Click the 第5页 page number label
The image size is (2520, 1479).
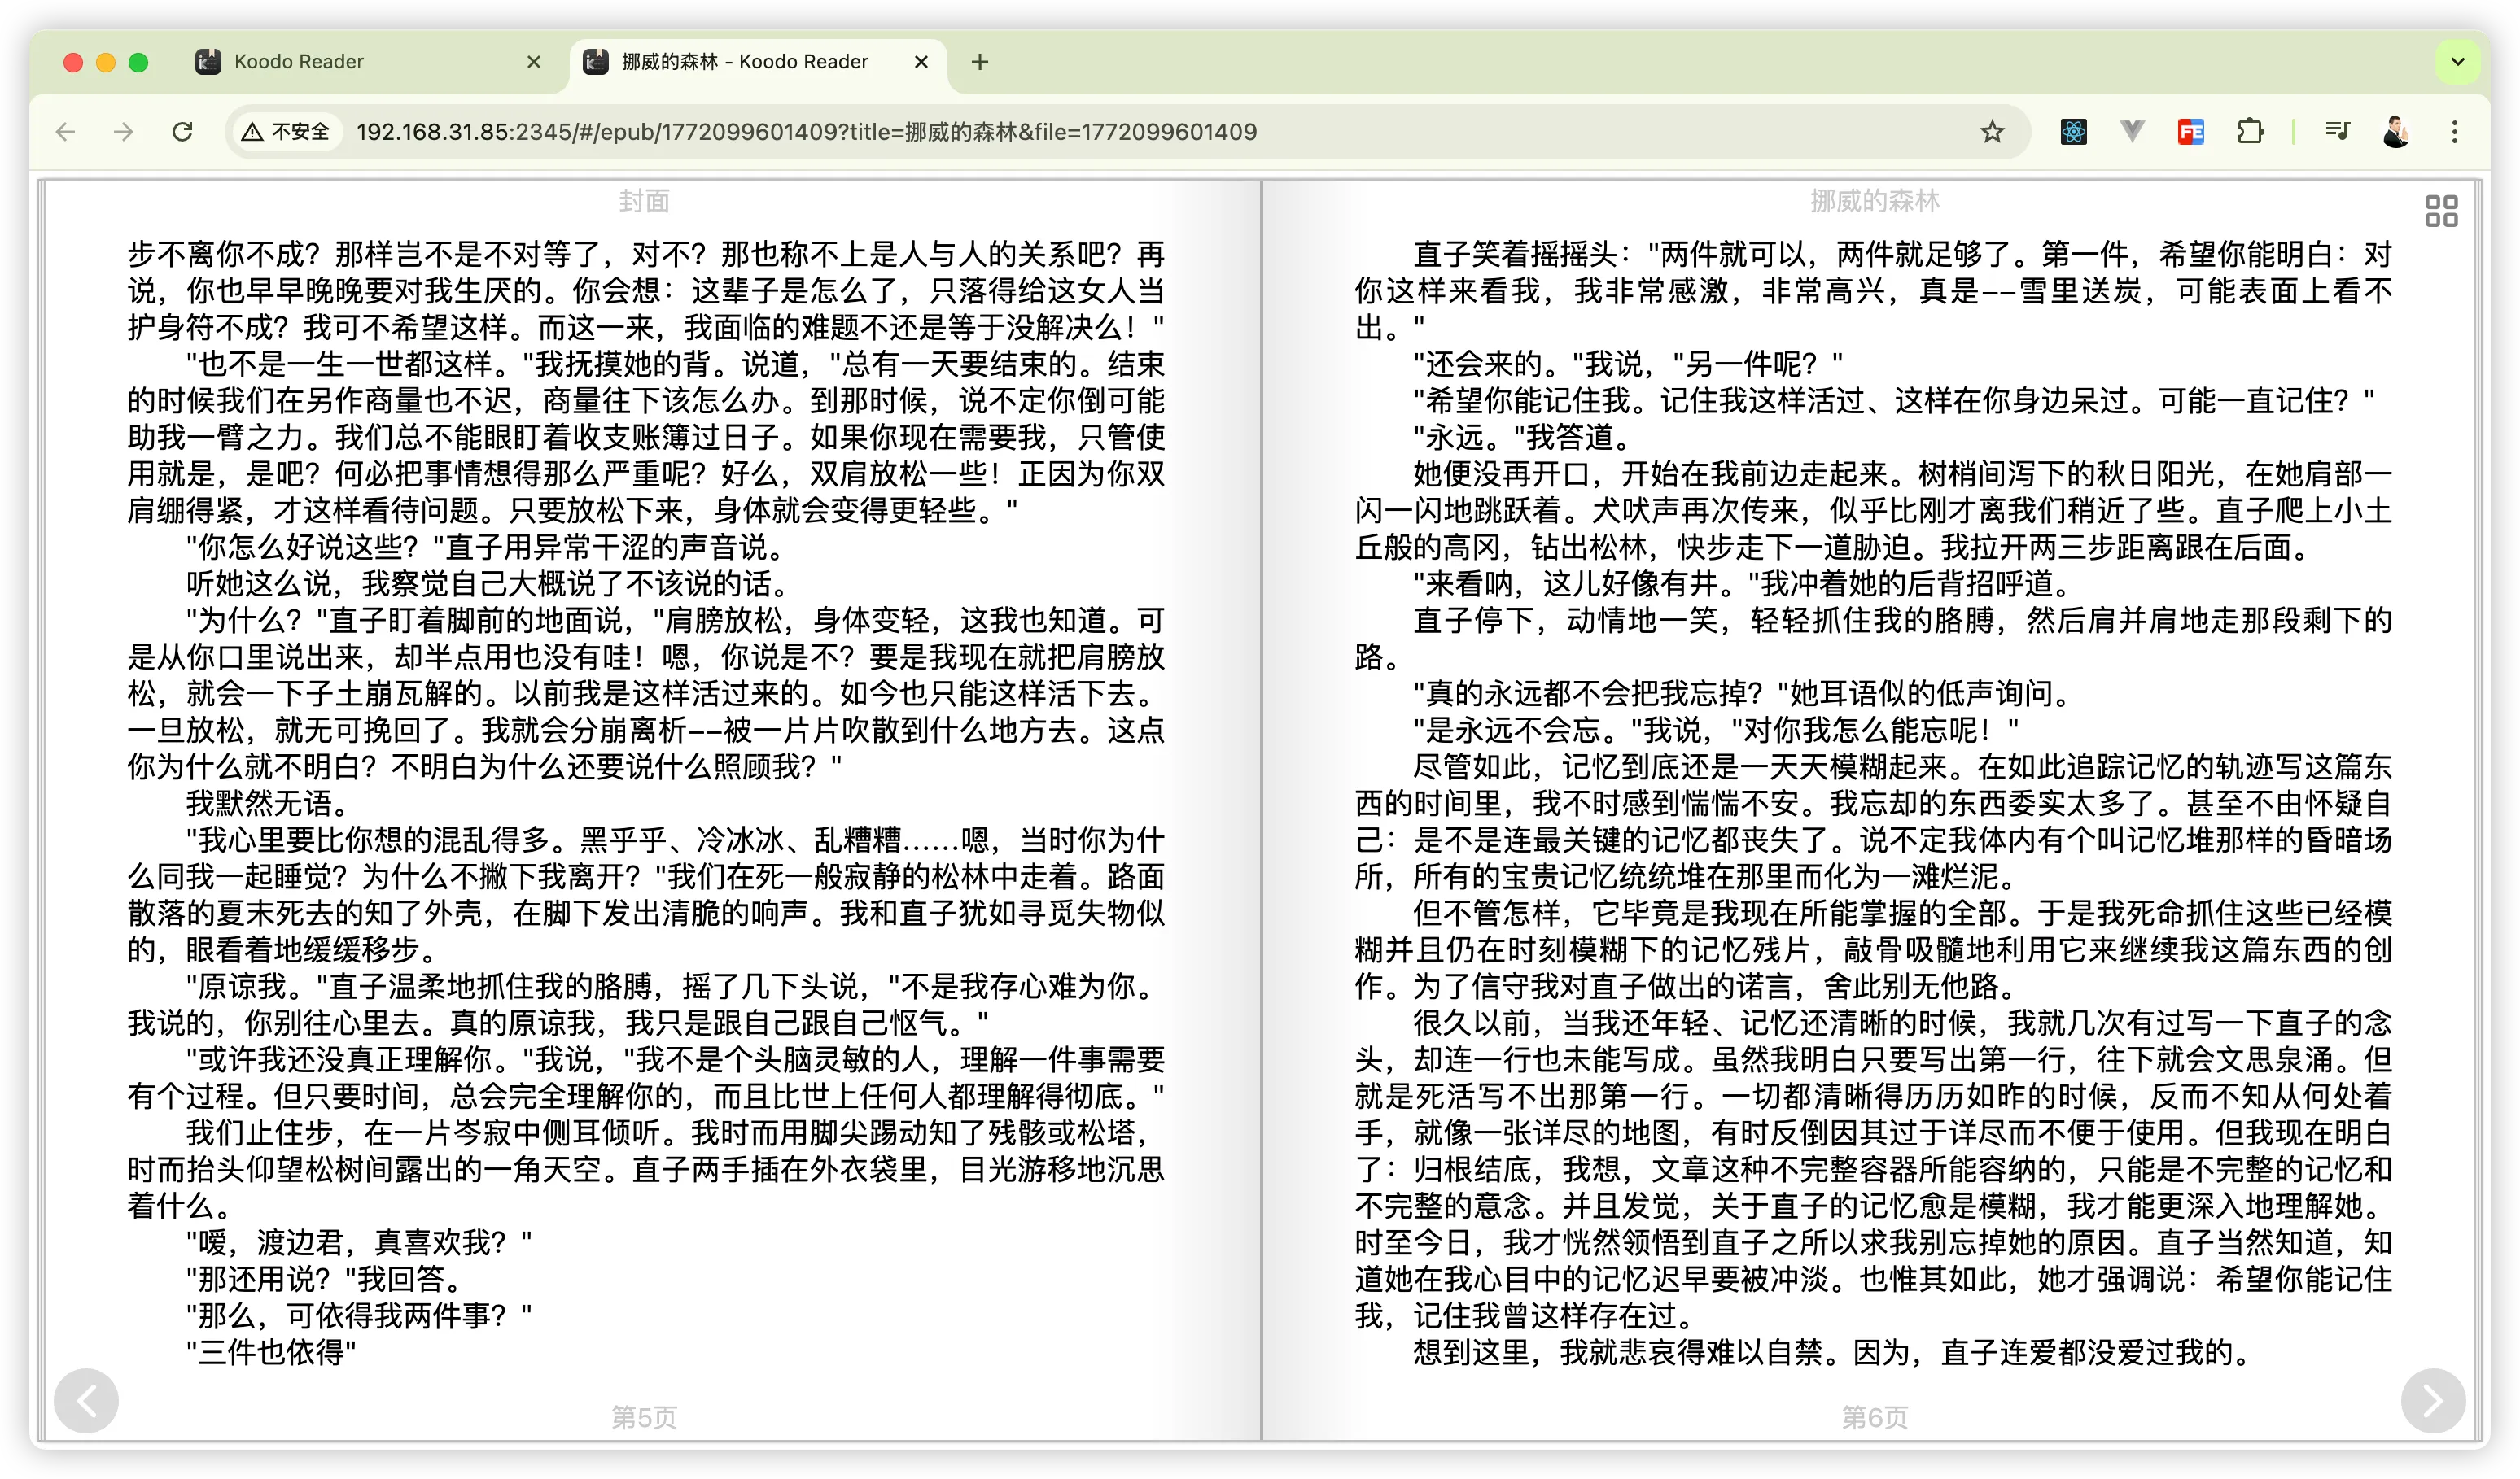[644, 1417]
